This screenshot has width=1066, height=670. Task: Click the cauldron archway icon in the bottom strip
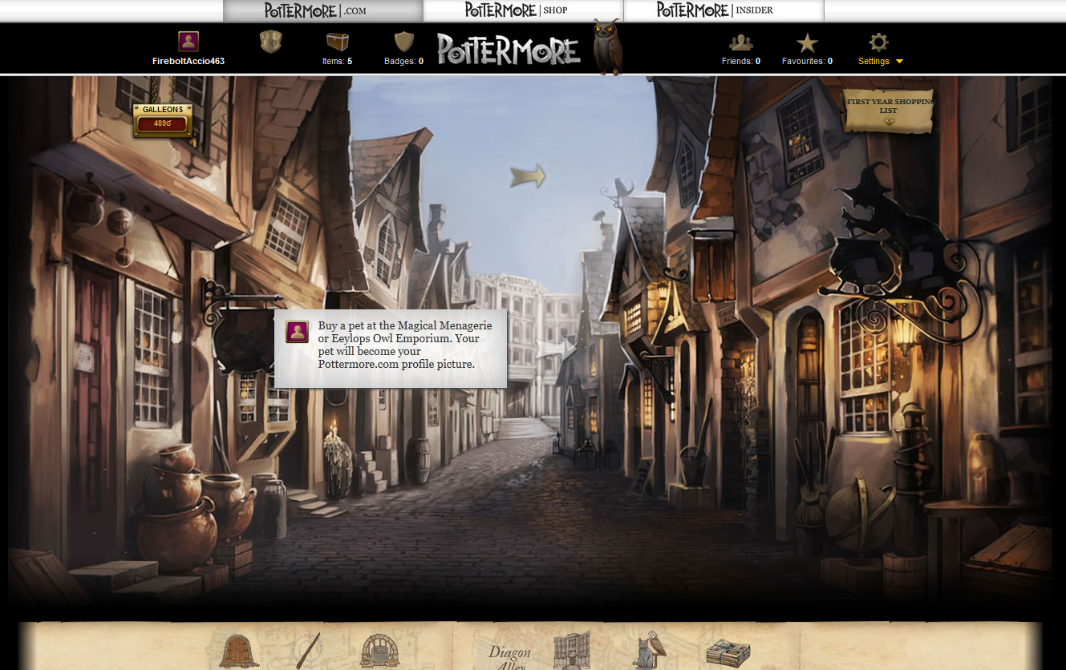(x=380, y=650)
